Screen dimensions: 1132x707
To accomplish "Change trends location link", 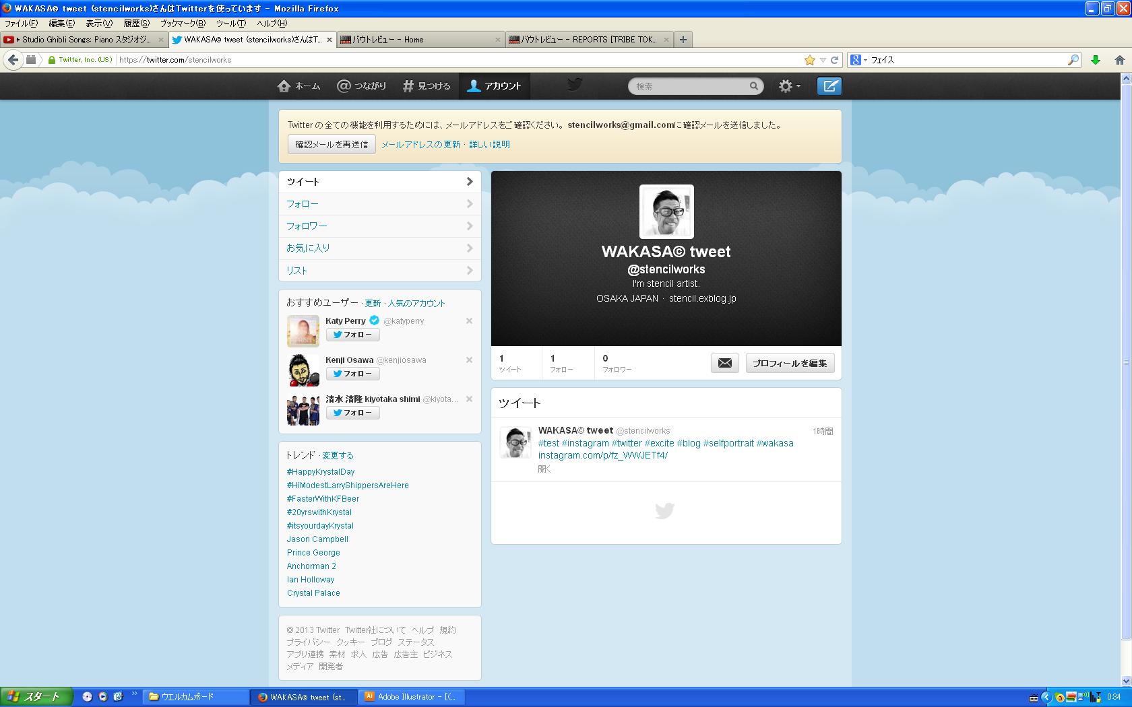I will (338, 456).
